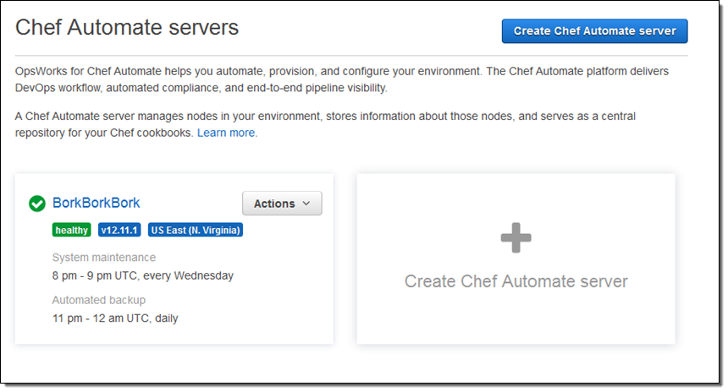728x392 pixels.
Task: Click the green healthy status badge
Action: 71,230
